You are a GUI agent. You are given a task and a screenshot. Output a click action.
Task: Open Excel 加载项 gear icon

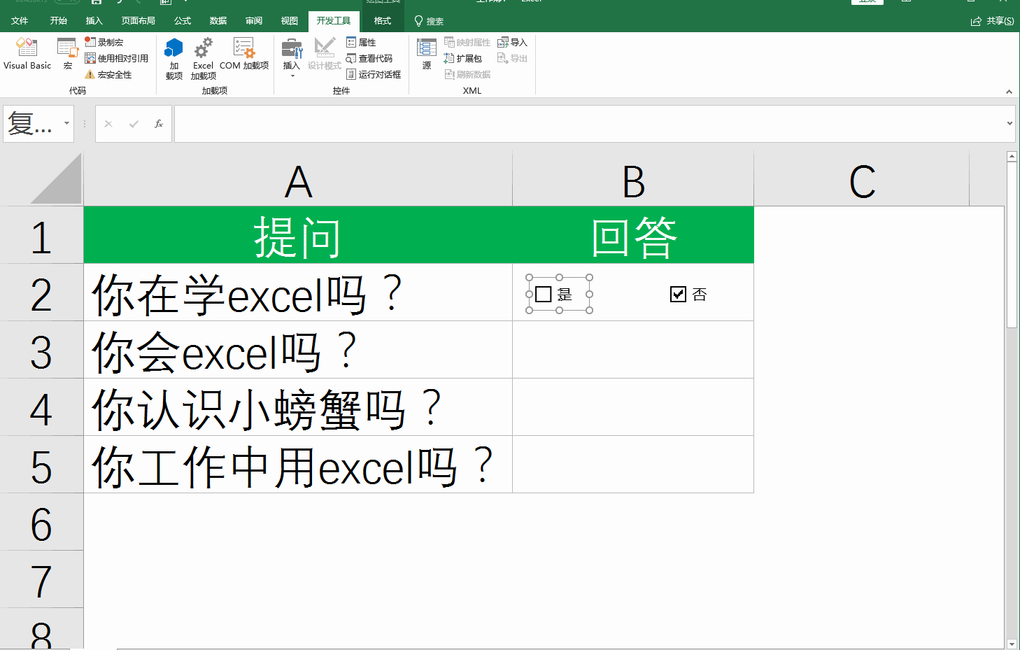[x=203, y=59]
